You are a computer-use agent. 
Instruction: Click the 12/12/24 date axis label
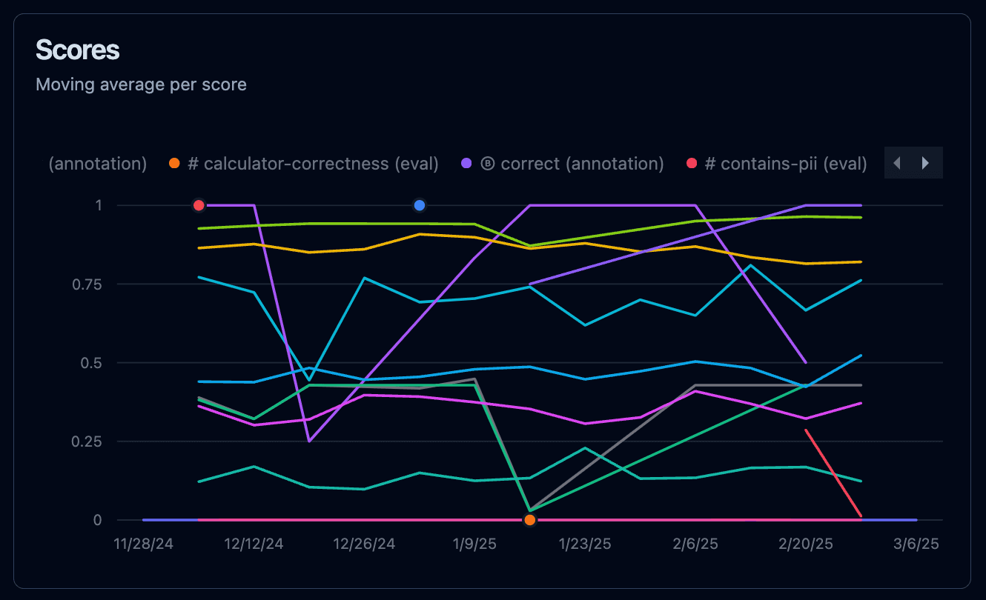253,544
